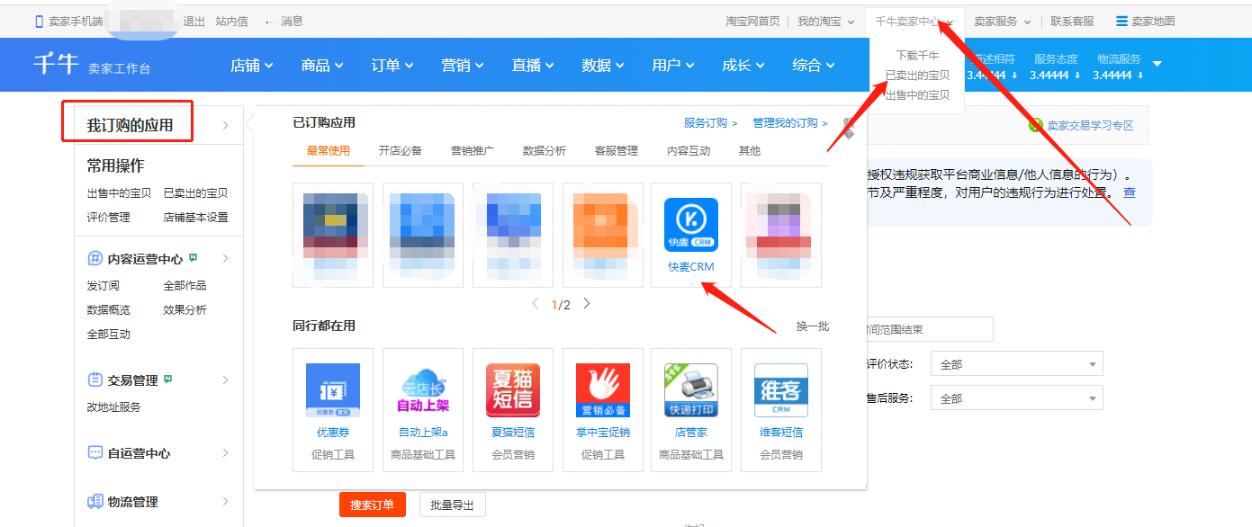1252x527 pixels.
Task: Open 改地址服务 under 交易管理
Action: coord(113,406)
